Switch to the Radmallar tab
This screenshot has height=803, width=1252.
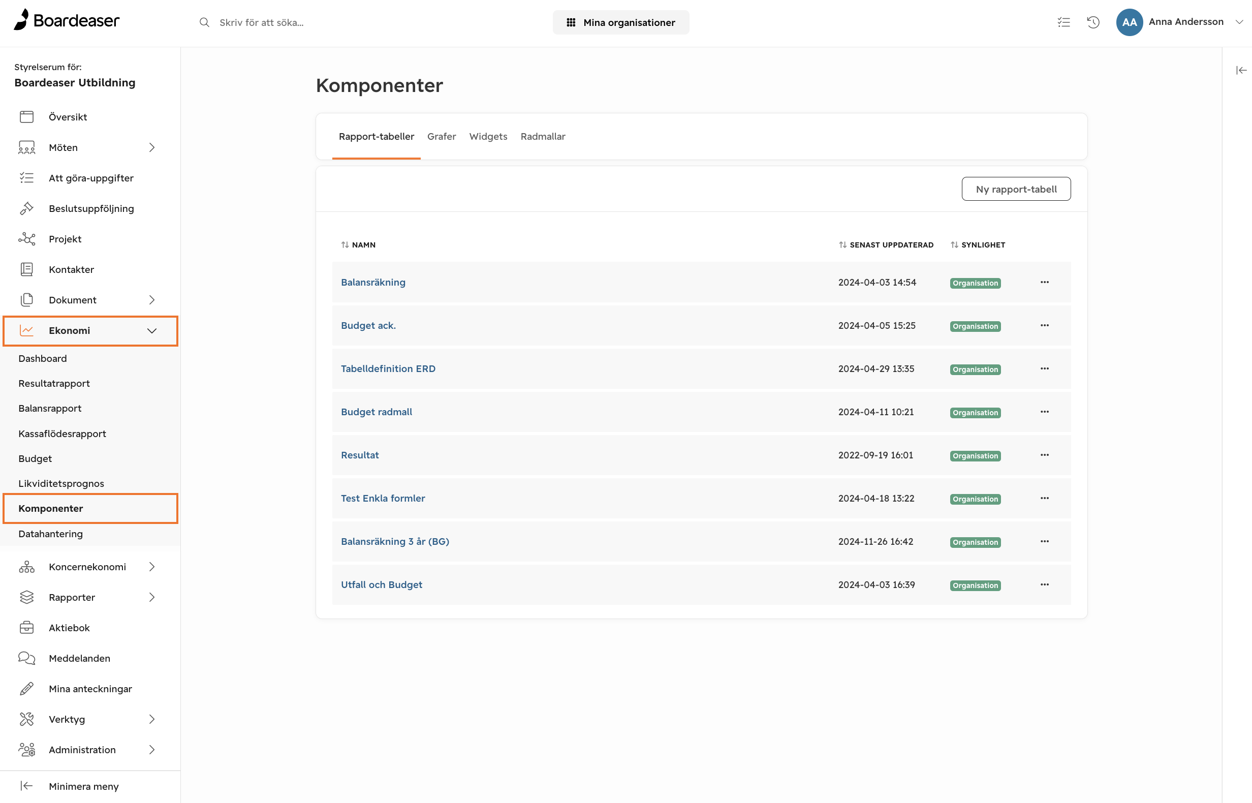(x=543, y=136)
